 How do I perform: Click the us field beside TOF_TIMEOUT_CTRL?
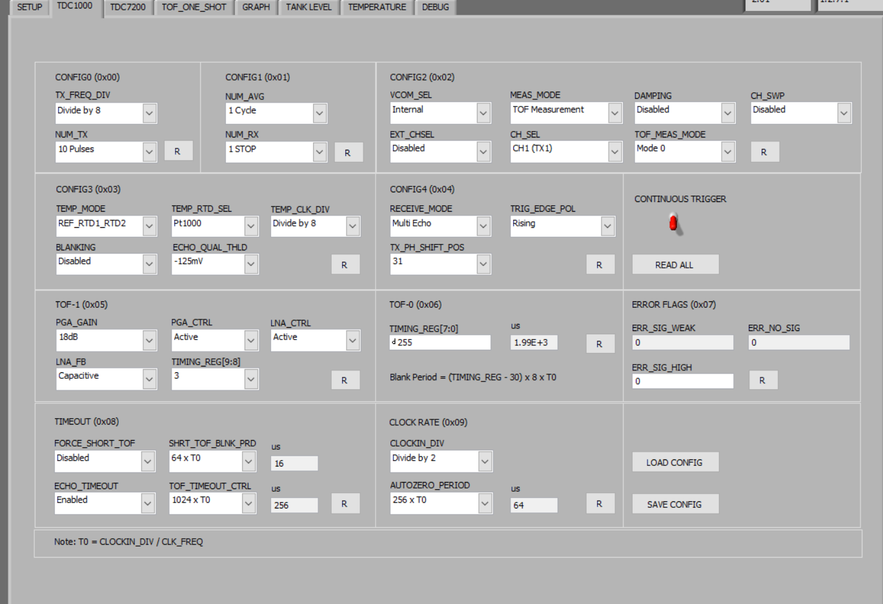tap(294, 505)
